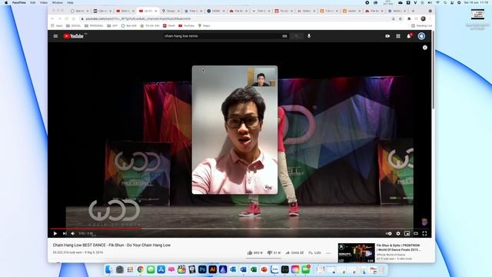Image resolution: width=492 pixels, height=277 pixels.
Task: Expand the PERSONAL bookmarks folder
Action: coord(94,25)
